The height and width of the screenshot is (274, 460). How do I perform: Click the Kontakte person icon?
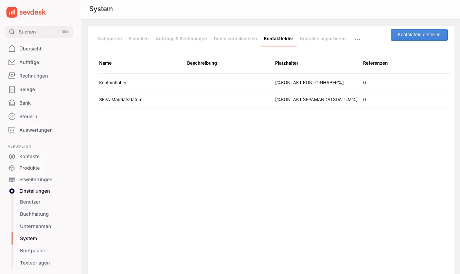(12, 156)
